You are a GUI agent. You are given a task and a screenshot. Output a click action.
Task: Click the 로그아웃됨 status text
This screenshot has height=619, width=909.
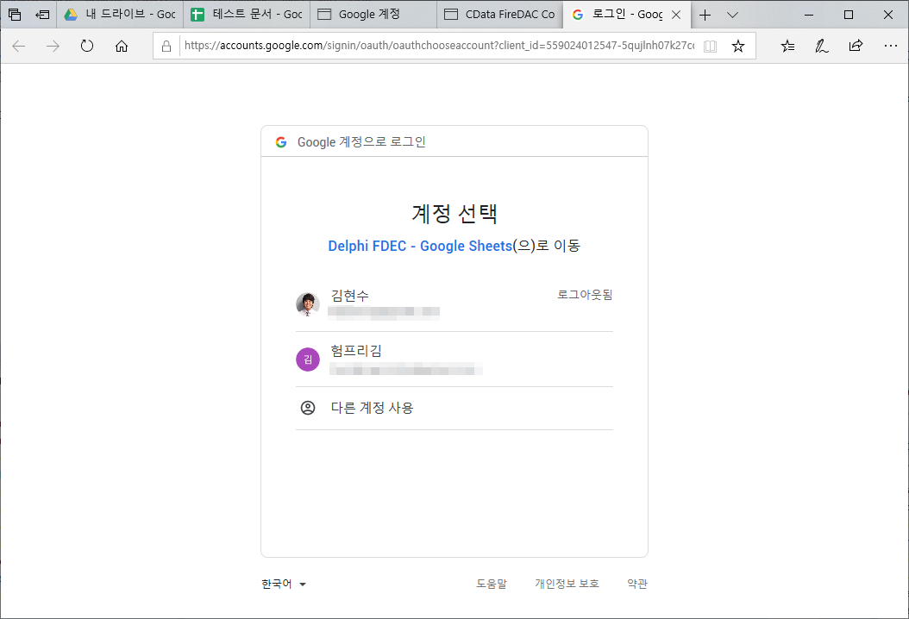pyautogui.click(x=585, y=295)
